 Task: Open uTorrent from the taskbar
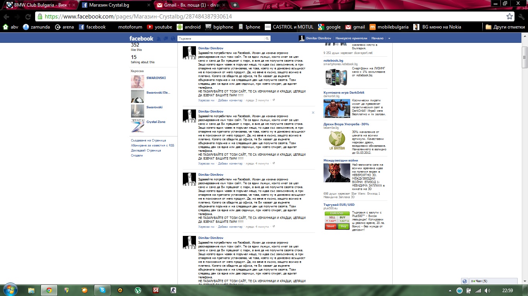pos(138,290)
